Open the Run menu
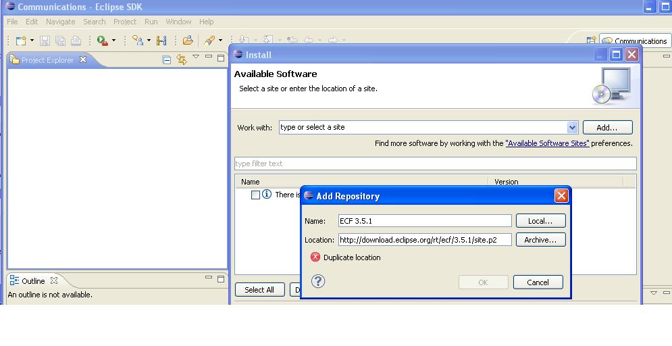Viewport: 672px width, 346px height. [151, 22]
